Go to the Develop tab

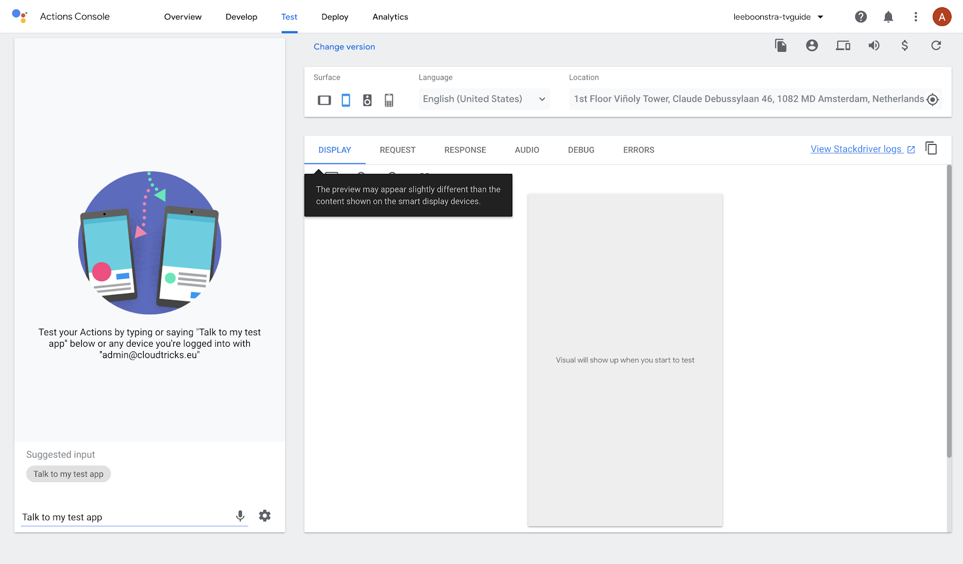point(241,17)
